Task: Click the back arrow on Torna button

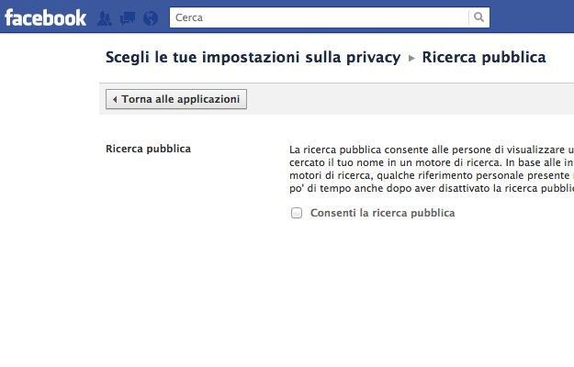Action: click(x=115, y=99)
